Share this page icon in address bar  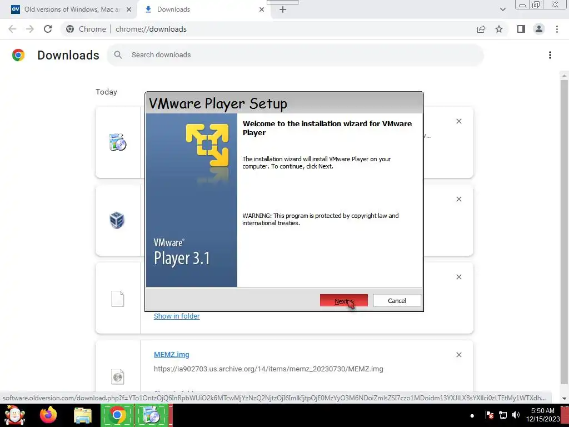click(481, 29)
